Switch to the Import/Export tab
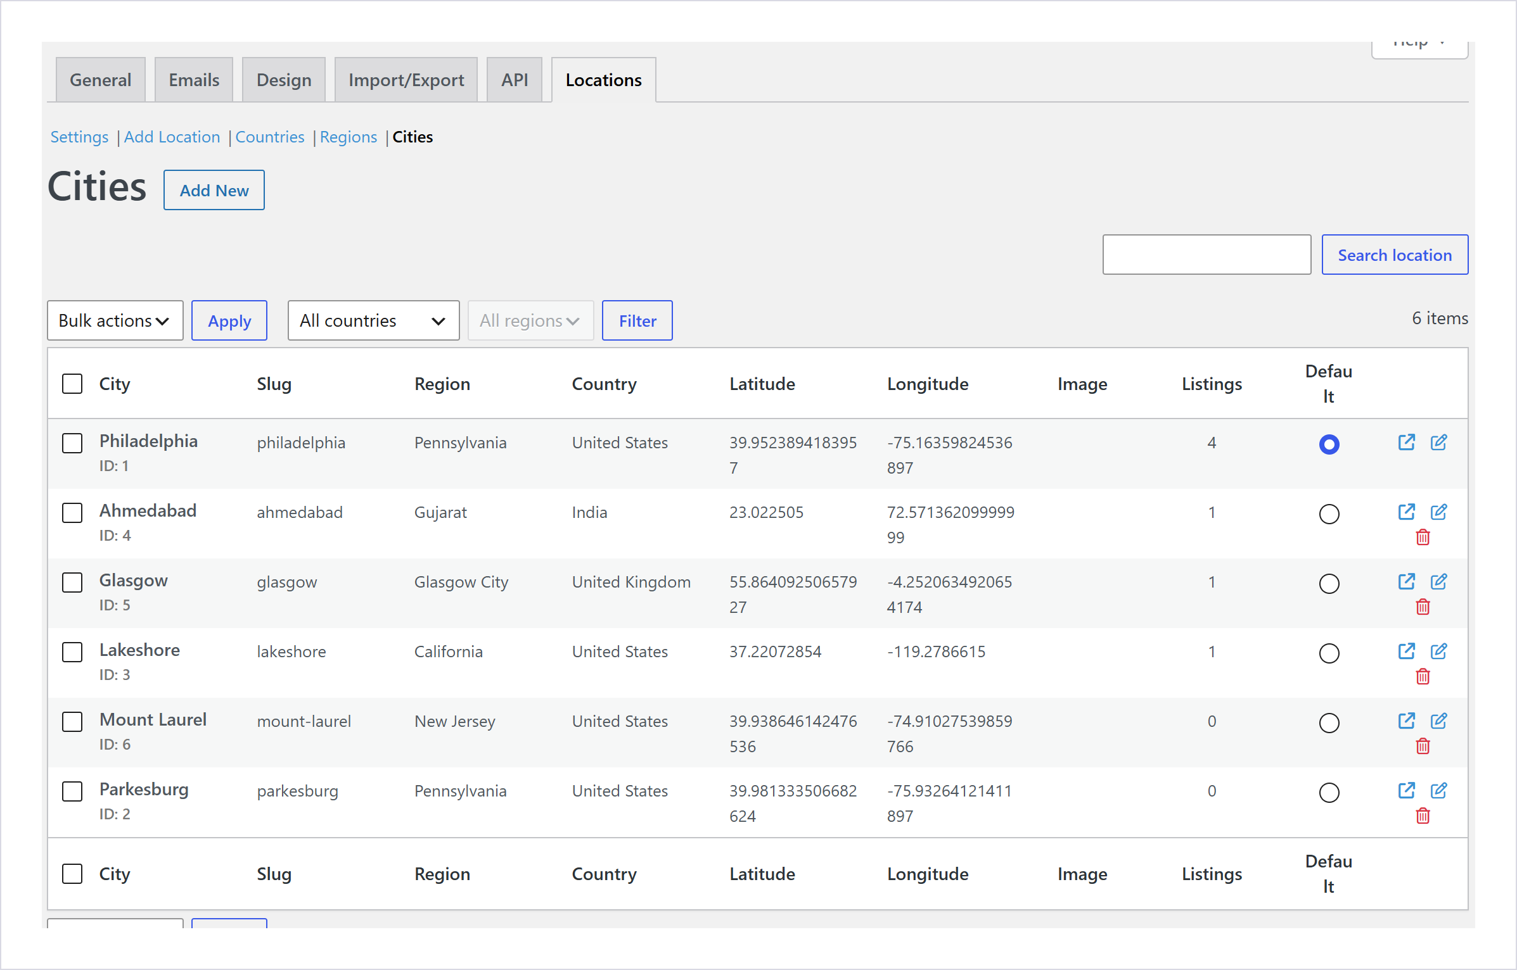 pyautogui.click(x=406, y=80)
